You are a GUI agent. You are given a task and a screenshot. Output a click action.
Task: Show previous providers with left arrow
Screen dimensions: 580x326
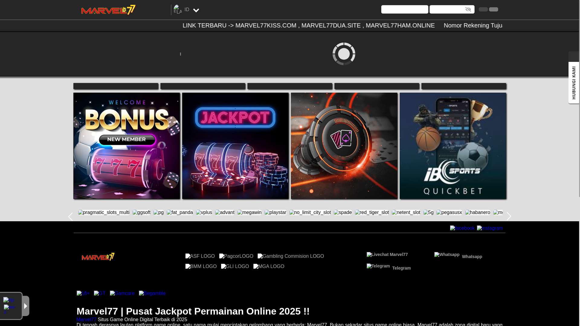pyautogui.click(x=70, y=217)
